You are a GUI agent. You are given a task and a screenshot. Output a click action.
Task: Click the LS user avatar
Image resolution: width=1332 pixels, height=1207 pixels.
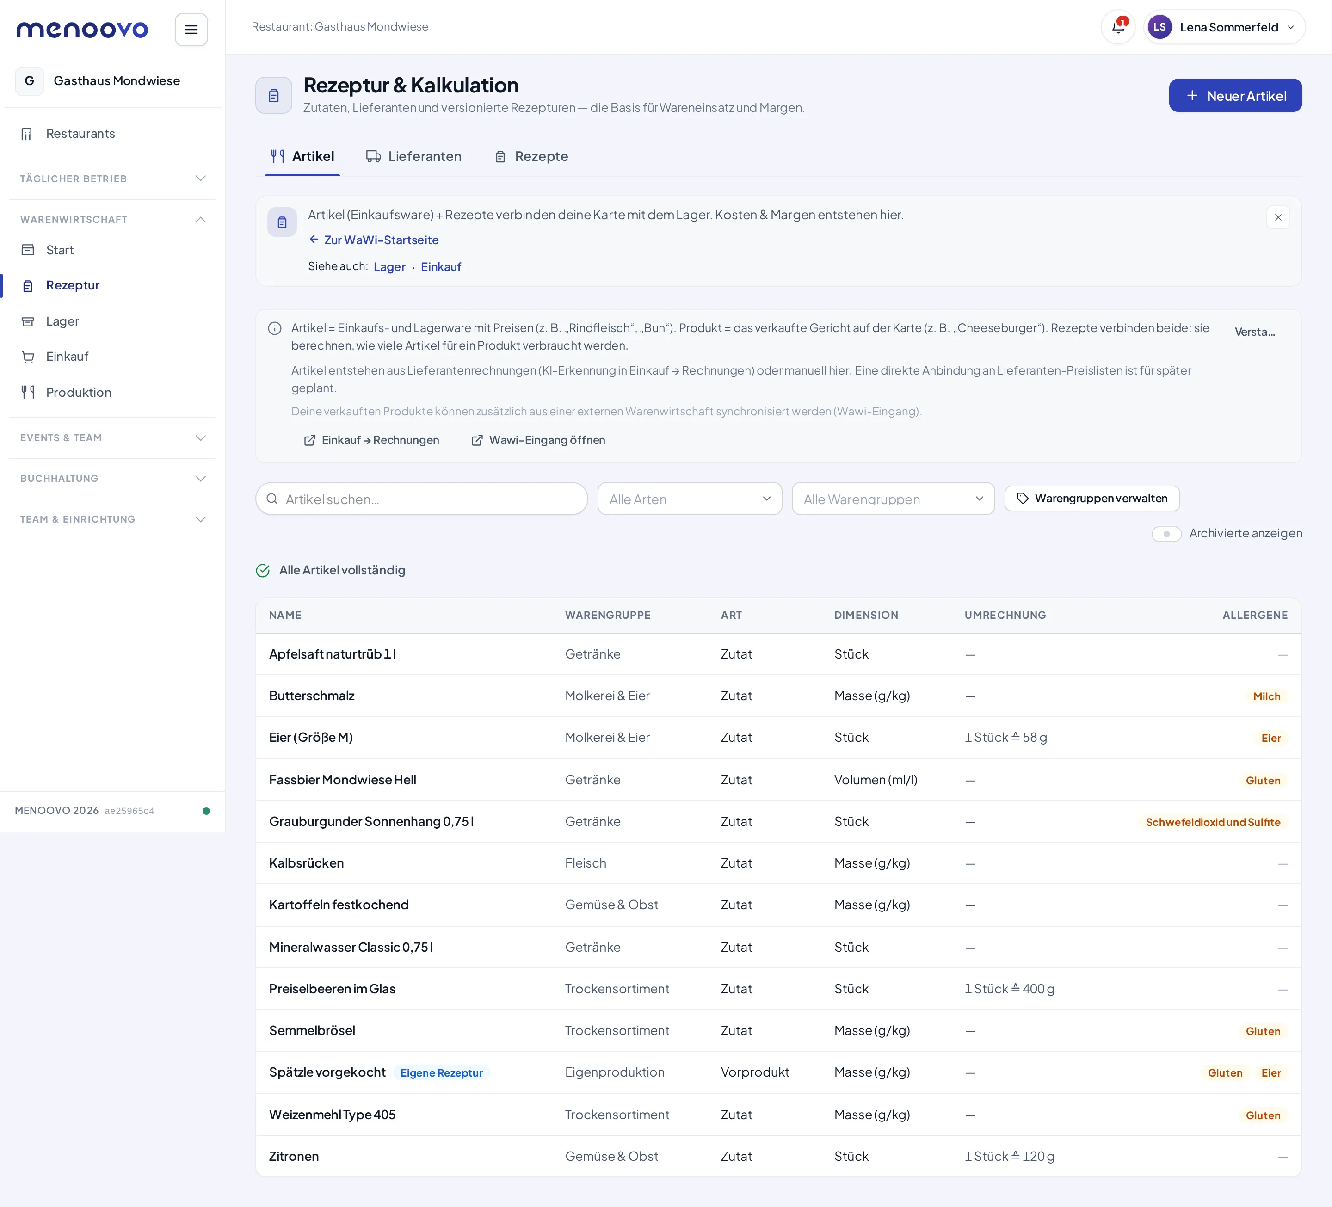click(x=1159, y=27)
